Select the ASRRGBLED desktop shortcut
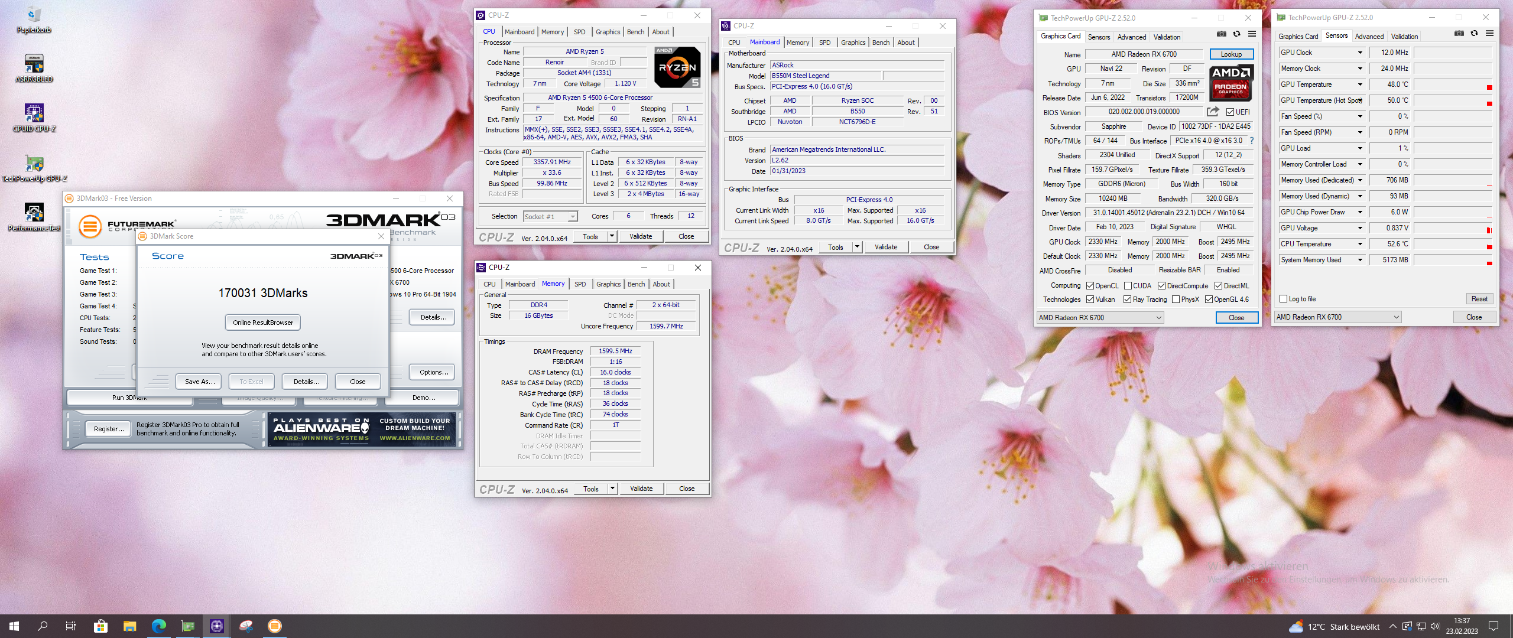Viewport: 1513px width, 638px height. pos(34,69)
